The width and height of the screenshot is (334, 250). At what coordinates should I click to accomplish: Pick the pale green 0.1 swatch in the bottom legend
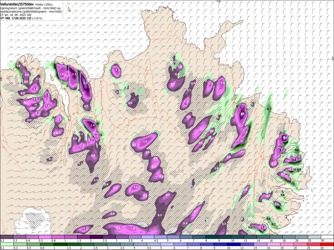(x=7, y=244)
